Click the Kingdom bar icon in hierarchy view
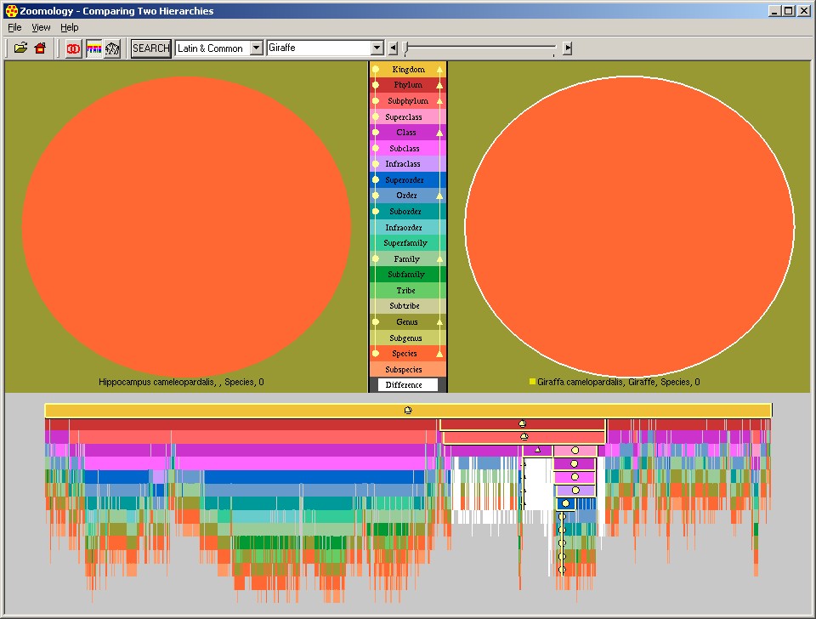 pyautogui.click(x=408, y=411)
